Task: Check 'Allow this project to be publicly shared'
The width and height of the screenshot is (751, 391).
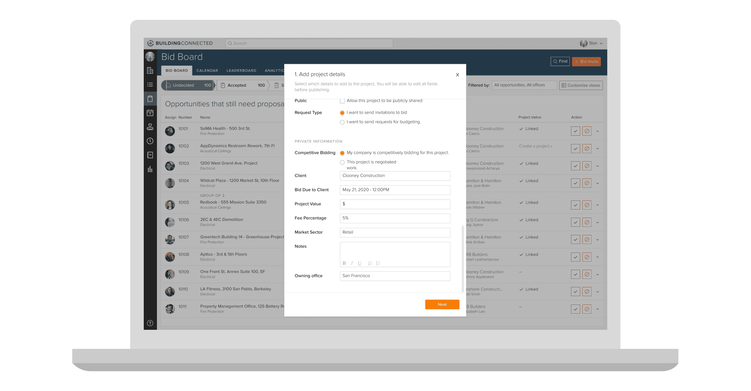Action: [342, 101]
